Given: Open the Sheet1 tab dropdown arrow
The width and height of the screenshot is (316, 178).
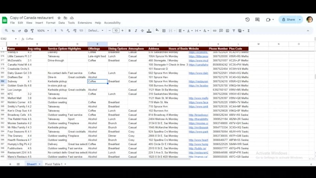Looking at the screenshot, I should (39, 164).
